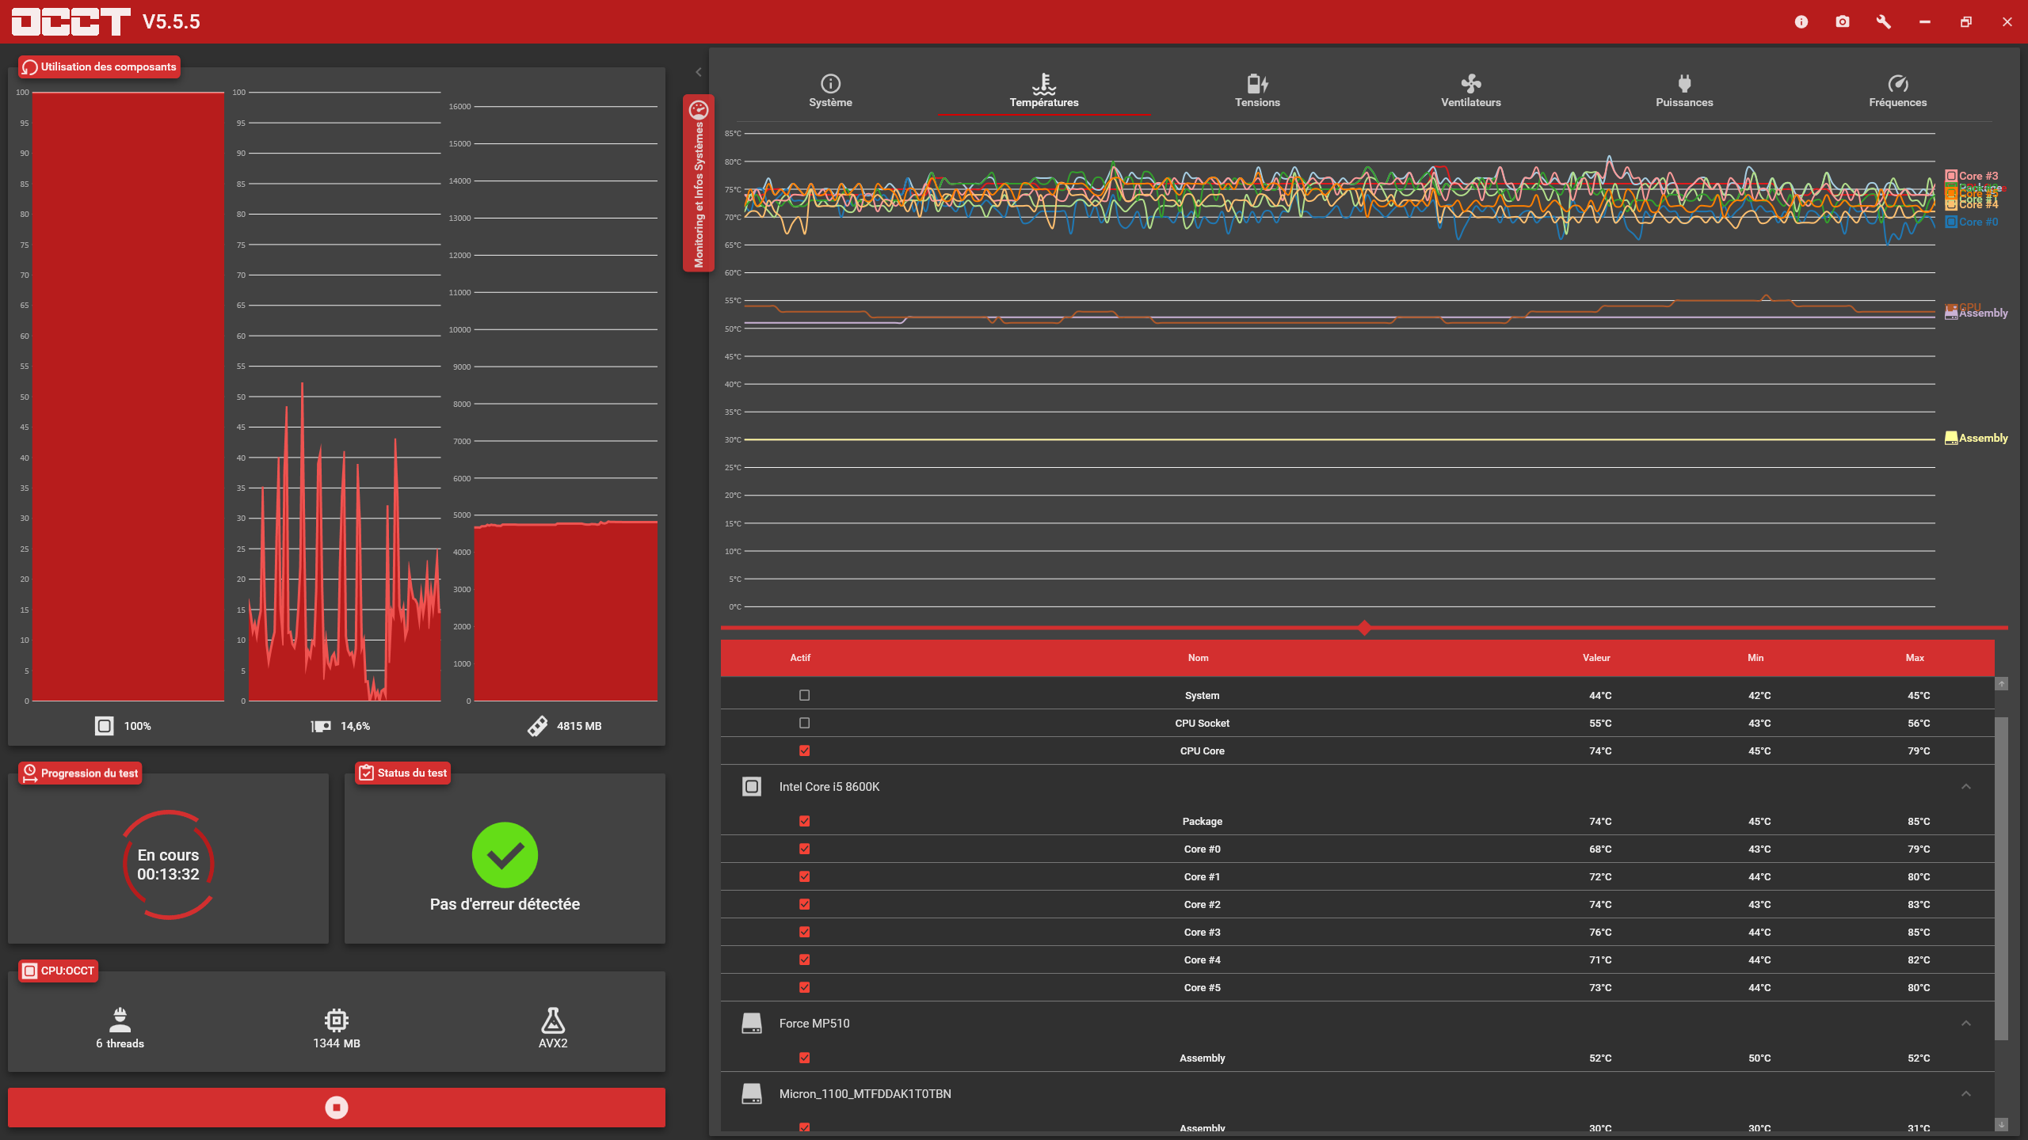Viewport: 2028px width, 1140px height.
Task: Enable the CPU Socket checkbox
Action: pos(804,723)
